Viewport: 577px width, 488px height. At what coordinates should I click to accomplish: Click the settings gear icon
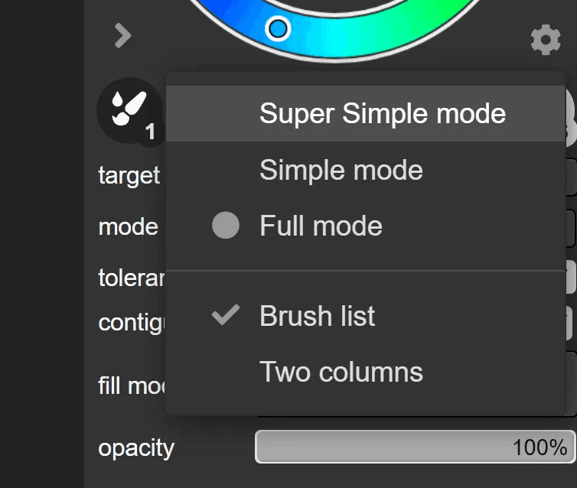coord(545,39)
